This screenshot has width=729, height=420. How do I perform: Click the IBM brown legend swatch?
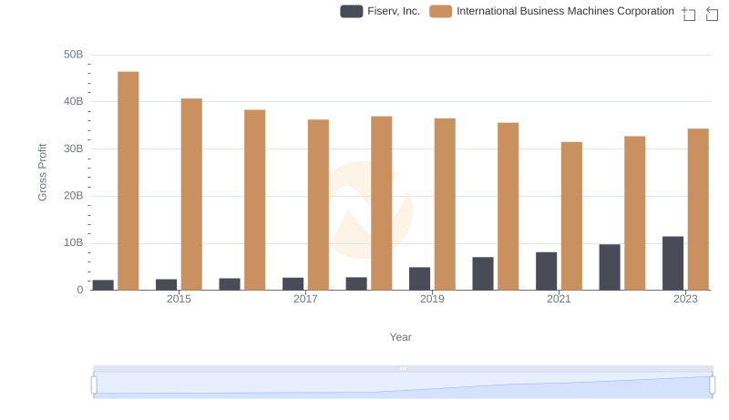[x=441, y=11]
